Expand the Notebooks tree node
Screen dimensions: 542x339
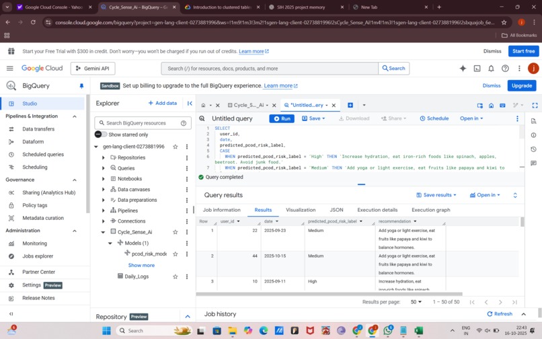click(x=104, y=179)
